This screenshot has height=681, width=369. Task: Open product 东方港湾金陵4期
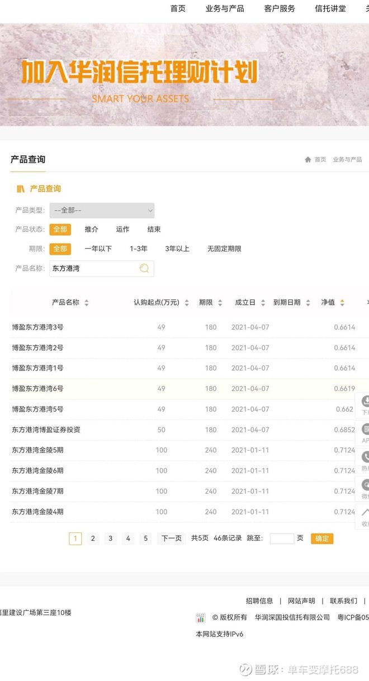pos(38,512)
